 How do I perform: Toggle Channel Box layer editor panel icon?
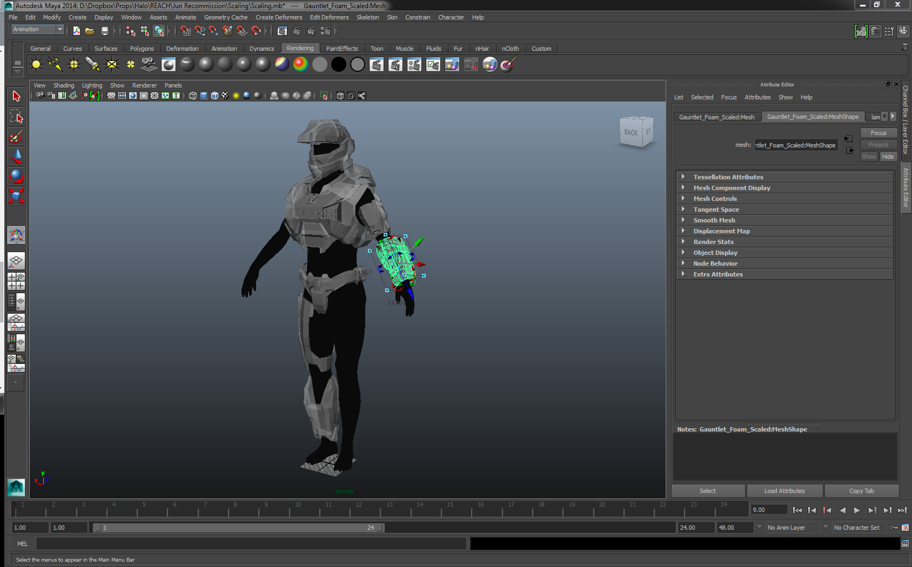(903, 31)
